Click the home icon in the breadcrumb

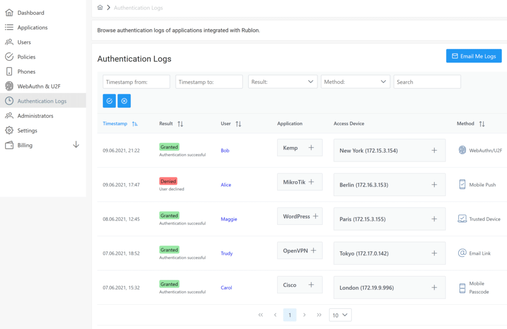click(100, 7)
